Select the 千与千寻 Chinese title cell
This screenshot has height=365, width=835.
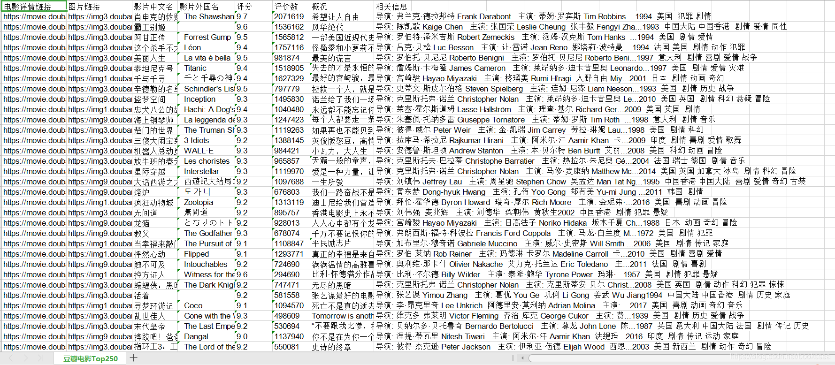click(155, 79)
